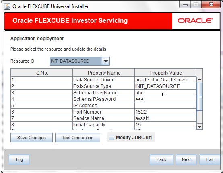The height and width of the screenshot is (173, 223).
Task: Click the Test Connection button
Action: tap(78, 138)
